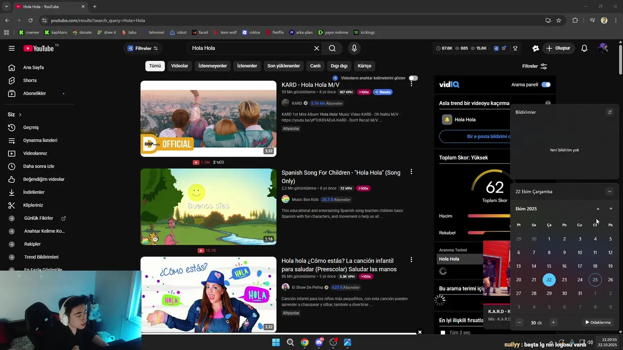Click the vidIQ trophy icon
623x350 pixels.
[515, 48]
